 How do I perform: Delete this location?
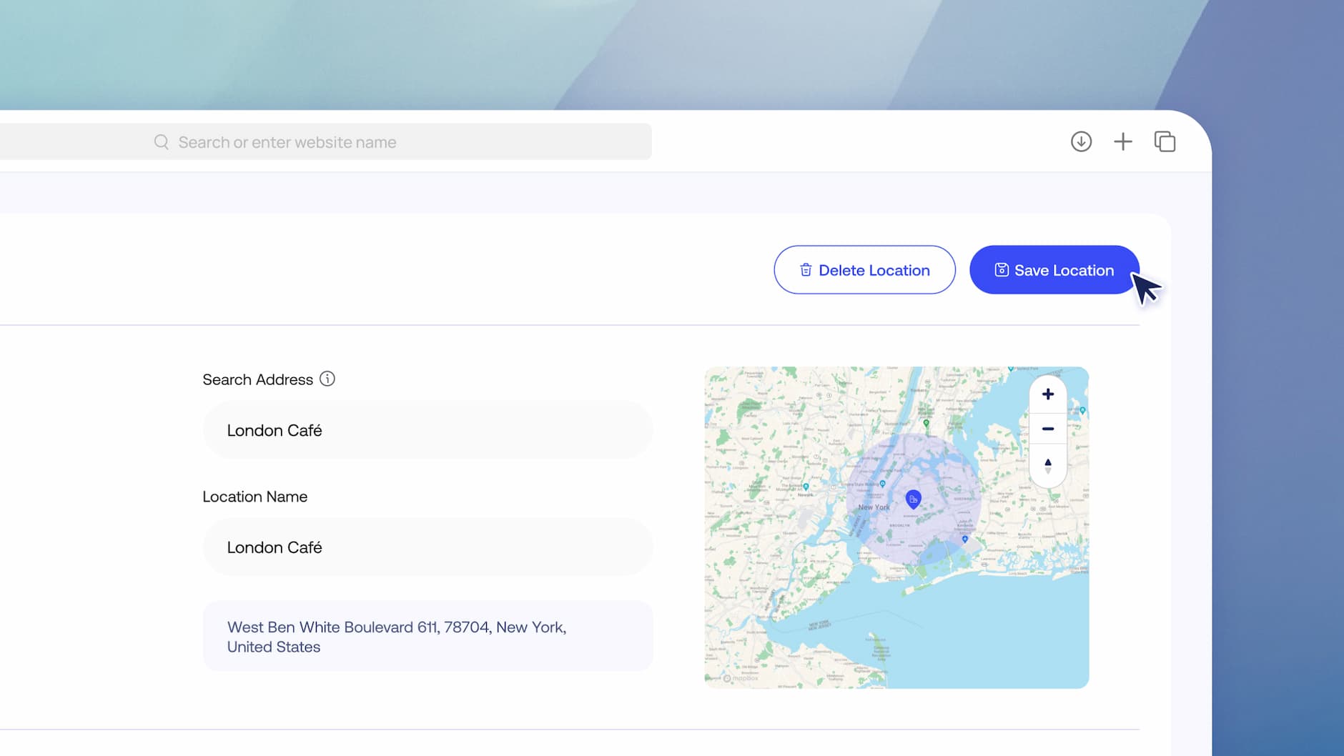click(864, 270)
